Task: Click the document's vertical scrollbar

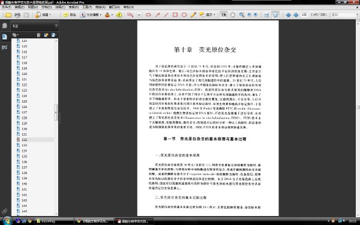Action: click(x=358, y=118)
